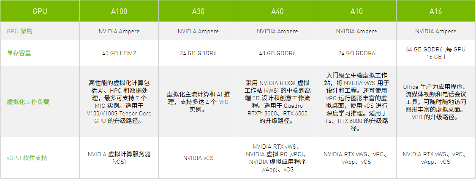Select the 48 GB GDDR6 memory cell
Screen dimensions: 476x179
point(277,53)
